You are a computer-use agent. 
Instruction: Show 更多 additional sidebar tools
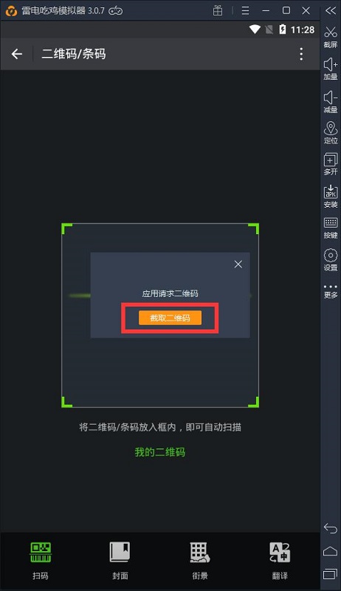tap(331, 291)
